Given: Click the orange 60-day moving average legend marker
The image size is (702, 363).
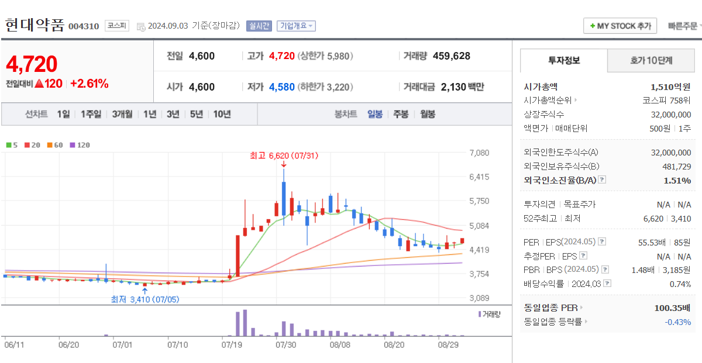Looking at the screenshot, I should coord(50,145).
